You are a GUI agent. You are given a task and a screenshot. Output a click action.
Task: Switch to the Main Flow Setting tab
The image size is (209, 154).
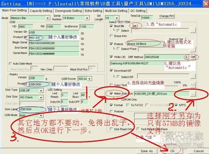point(15,10)
